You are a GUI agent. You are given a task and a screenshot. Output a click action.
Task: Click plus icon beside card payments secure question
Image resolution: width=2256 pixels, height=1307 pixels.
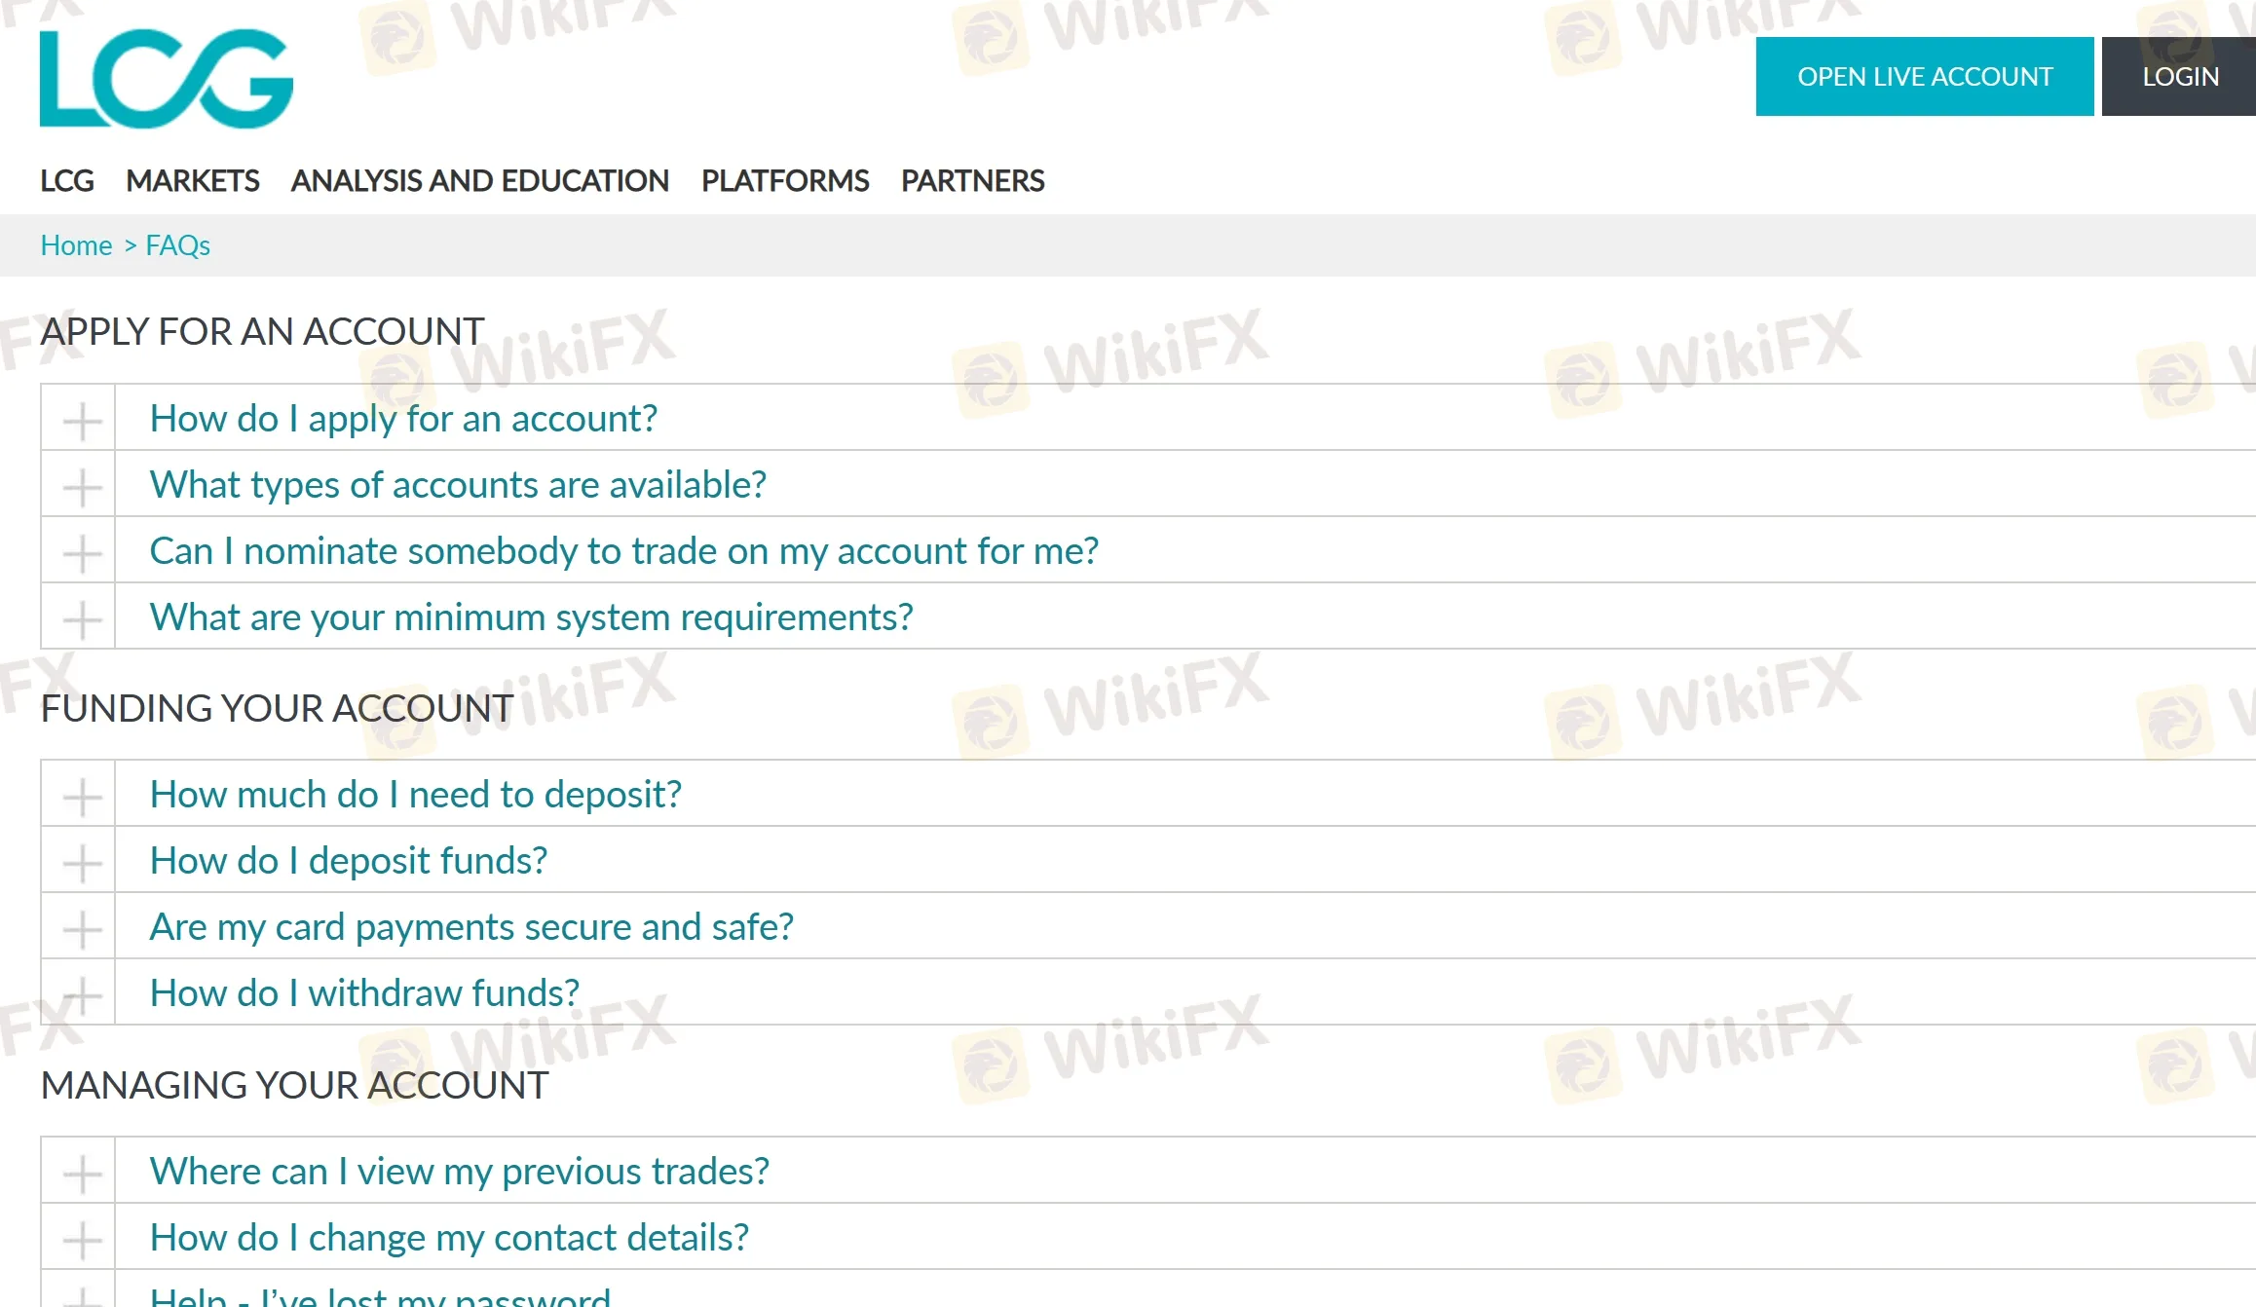pyautogui.click(x=82, y=928)
